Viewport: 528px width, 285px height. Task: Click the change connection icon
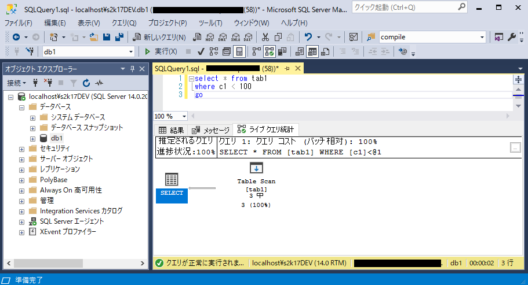[x=30, y=51]
